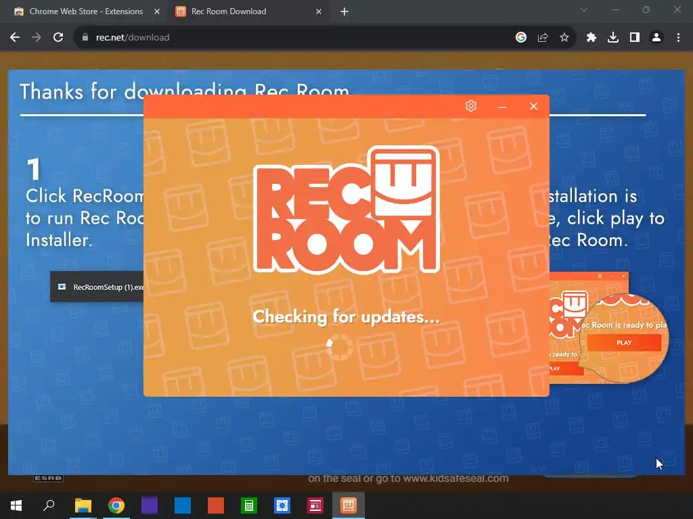Close the Chrome Web Store tab
The height and width of the screenshot is (519, 693).
pyautogui.click(x=157, y=11)
